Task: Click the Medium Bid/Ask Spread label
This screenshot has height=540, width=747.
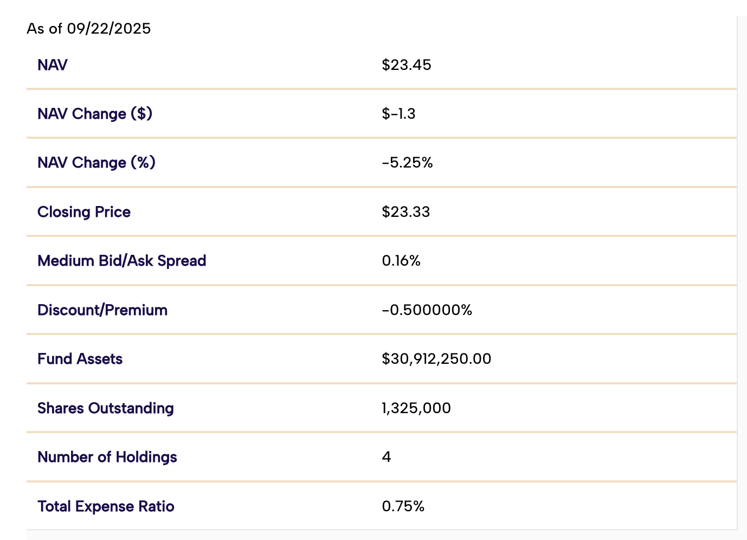Action: tap(122, 261)
